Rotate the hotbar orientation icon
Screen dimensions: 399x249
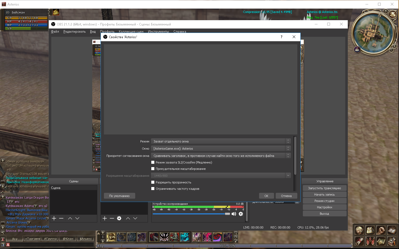(x=236, y=237)
